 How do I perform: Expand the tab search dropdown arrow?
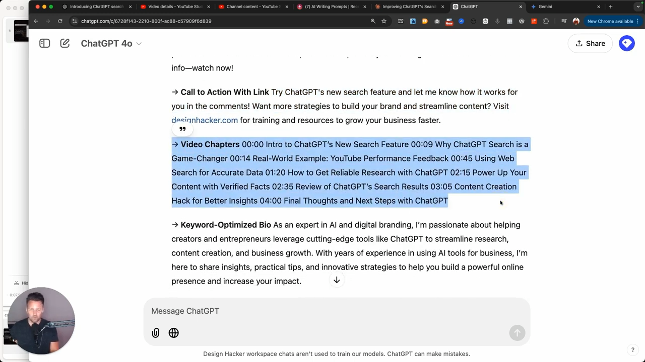tap(638, 7)
